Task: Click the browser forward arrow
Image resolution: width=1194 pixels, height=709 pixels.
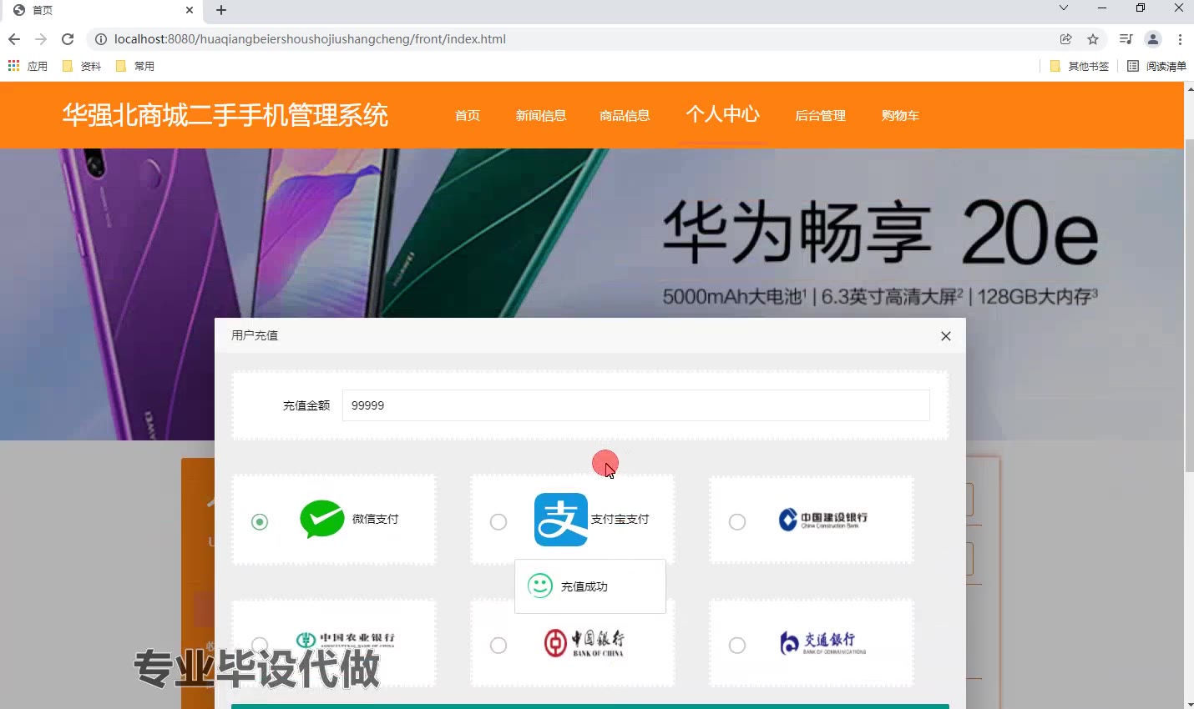Action: 41,39
